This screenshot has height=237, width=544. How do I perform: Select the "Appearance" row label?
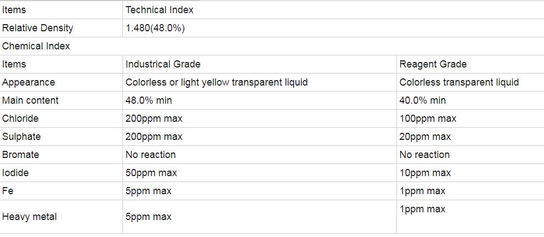pyautogui.click(x=29, y=82)
